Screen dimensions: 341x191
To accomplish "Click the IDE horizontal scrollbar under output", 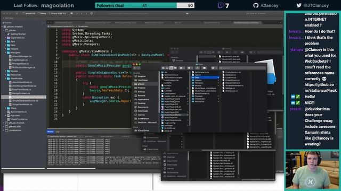I will pos(71,169).
